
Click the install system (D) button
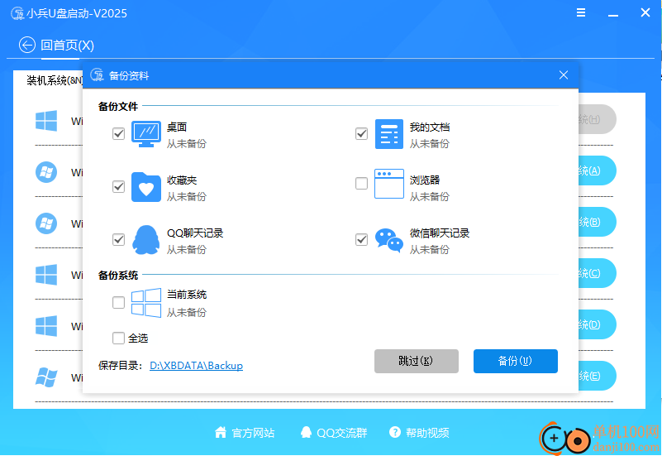(x=597, y=324)
